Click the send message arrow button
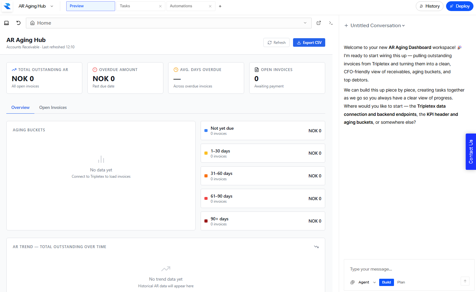 pyautogui.click(x=465, y=281)
